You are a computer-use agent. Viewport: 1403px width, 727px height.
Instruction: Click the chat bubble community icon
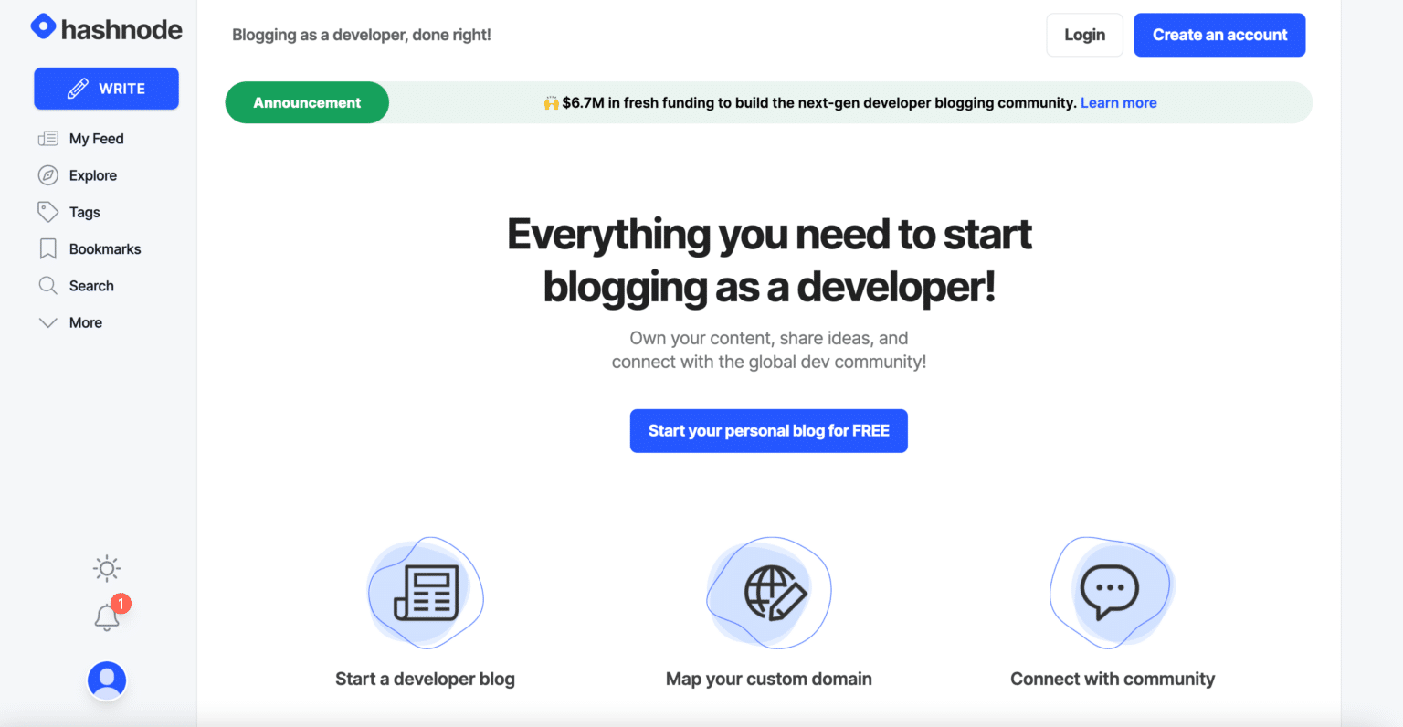pos(1112,593)
